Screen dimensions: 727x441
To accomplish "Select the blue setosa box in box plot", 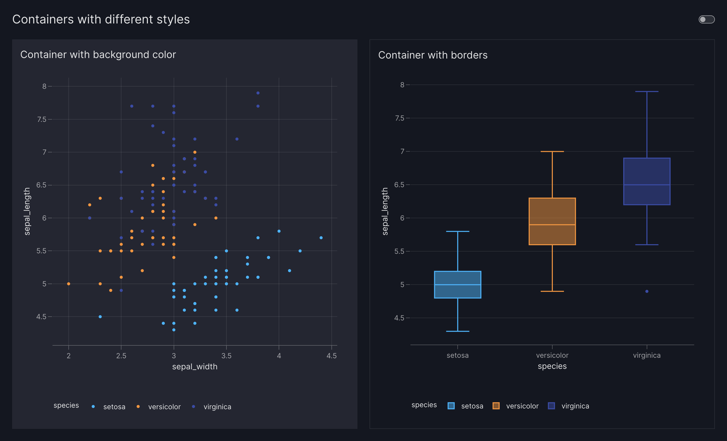I will (x=458, y=277).
